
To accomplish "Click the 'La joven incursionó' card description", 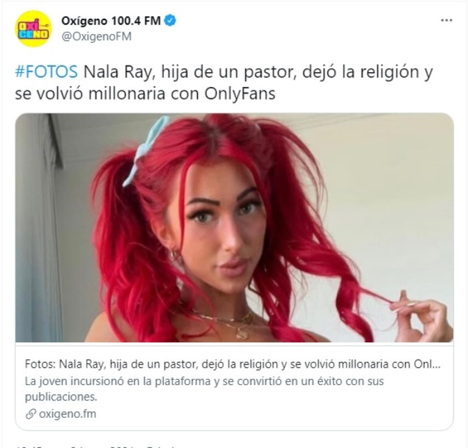I will click(x=204, y=389).
